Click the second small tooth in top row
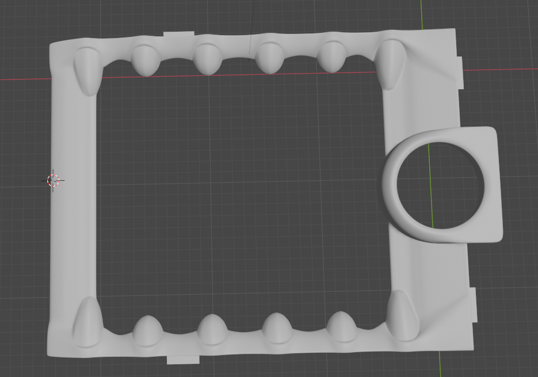The width and height of the screenshot is (538, 377). 208,59
